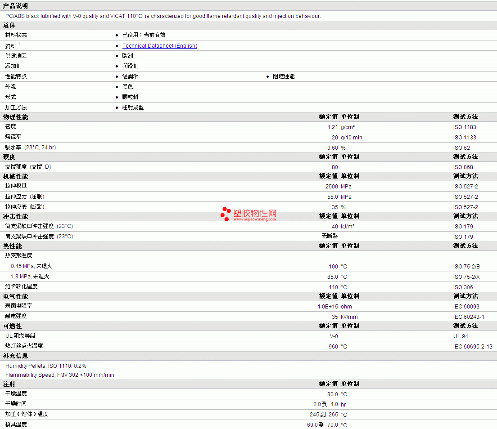
Task: Select the 模具温度 row label
Action: click(16, 425)
